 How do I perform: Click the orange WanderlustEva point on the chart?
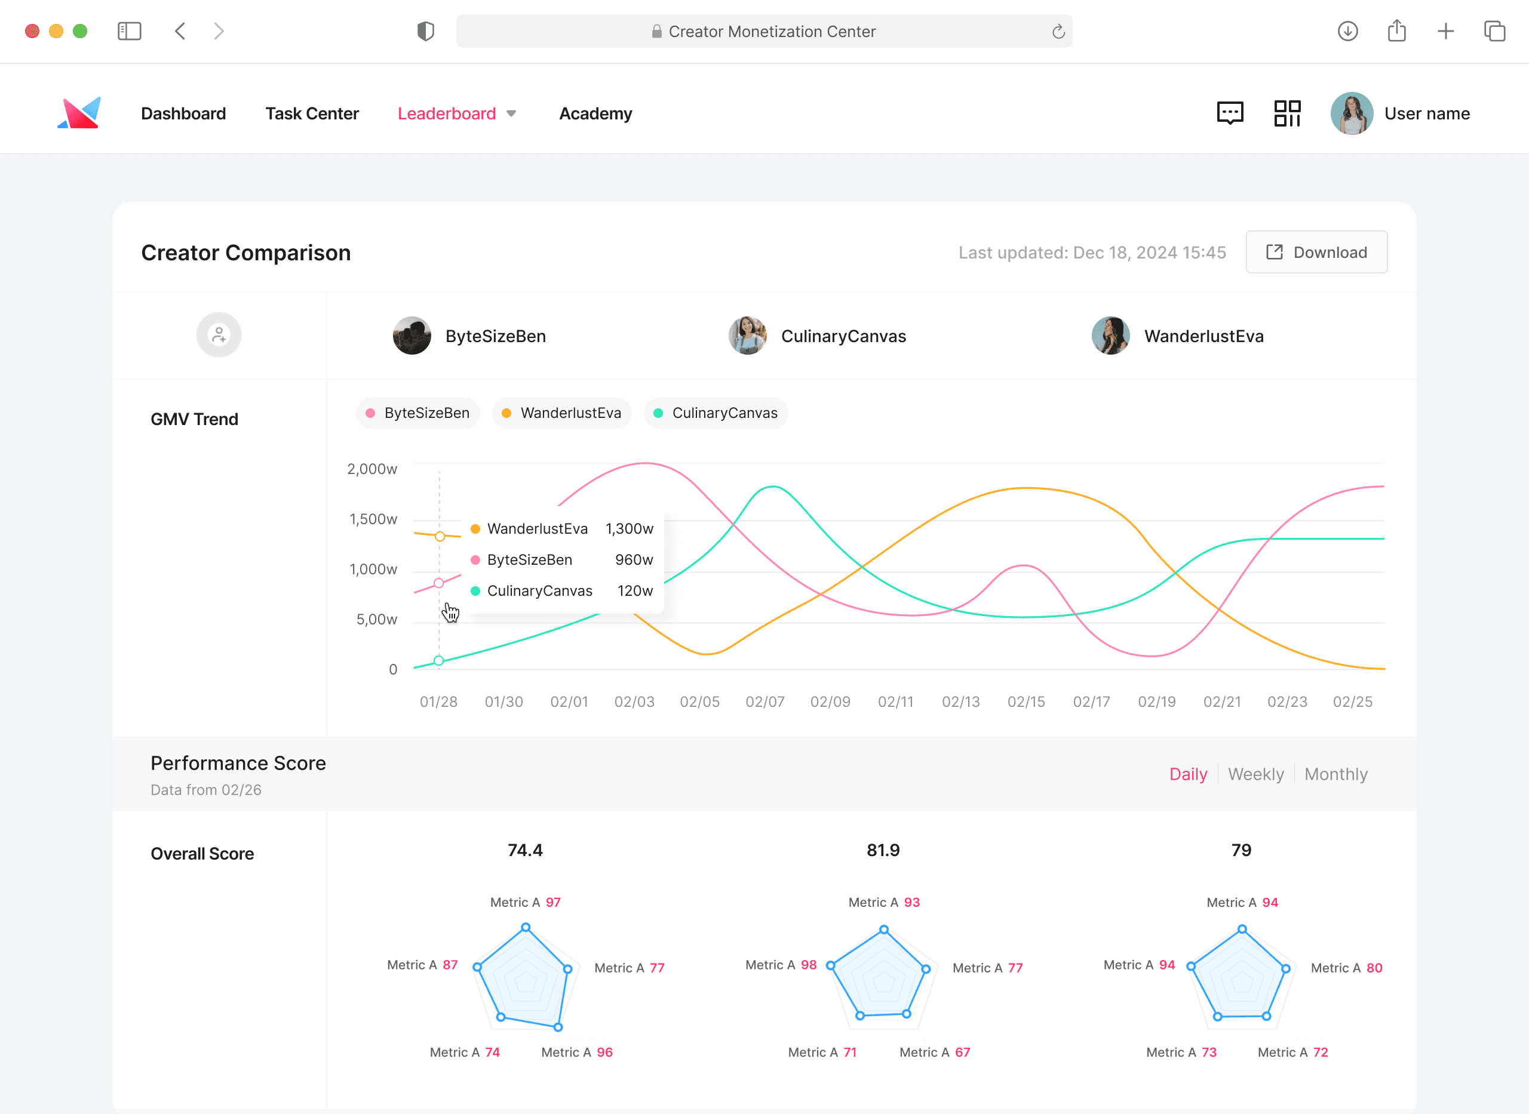click(440, 537)
